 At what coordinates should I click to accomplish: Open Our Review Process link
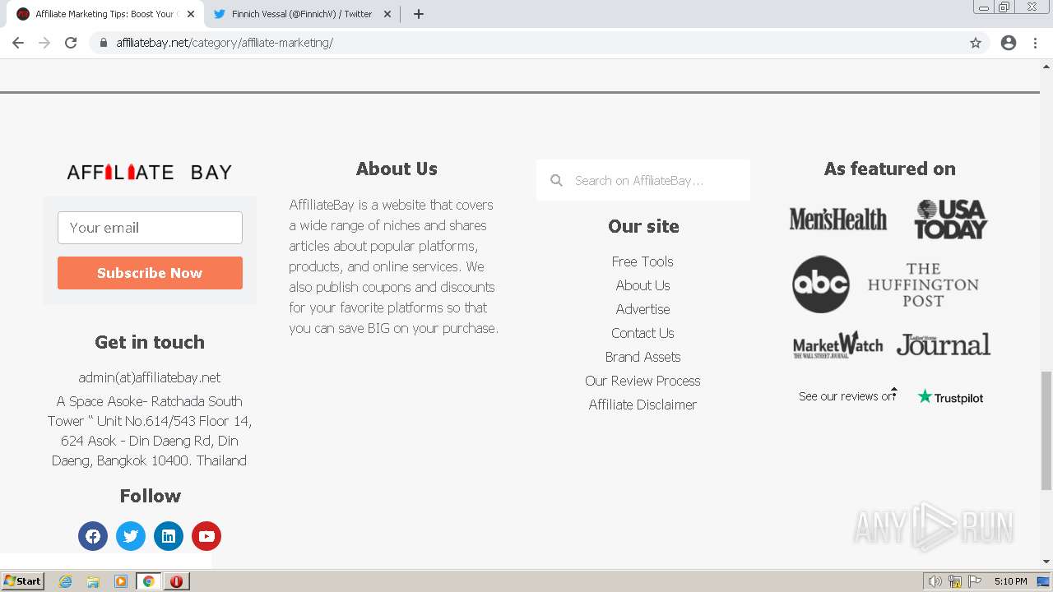tap(642, 381)
